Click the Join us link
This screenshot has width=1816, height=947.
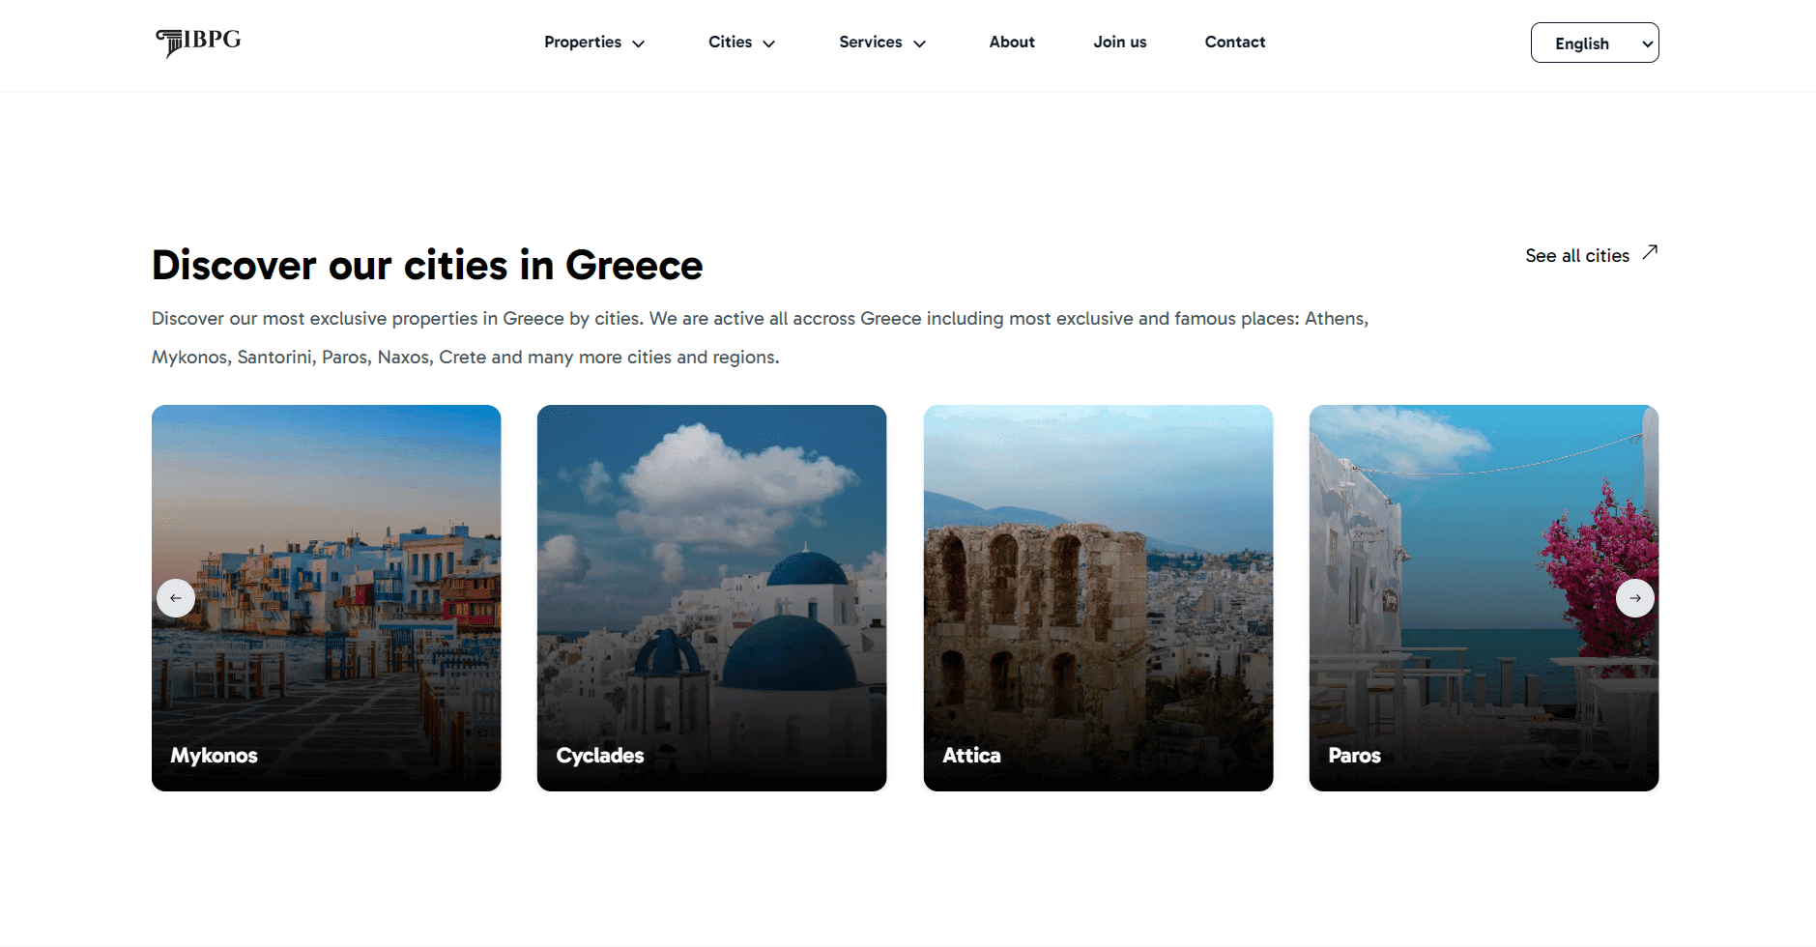(1119, 43)
